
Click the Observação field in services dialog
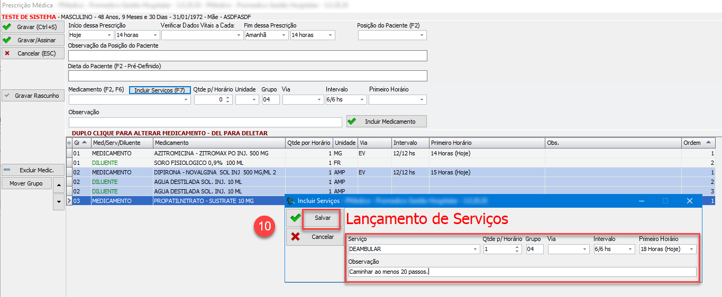522,272
